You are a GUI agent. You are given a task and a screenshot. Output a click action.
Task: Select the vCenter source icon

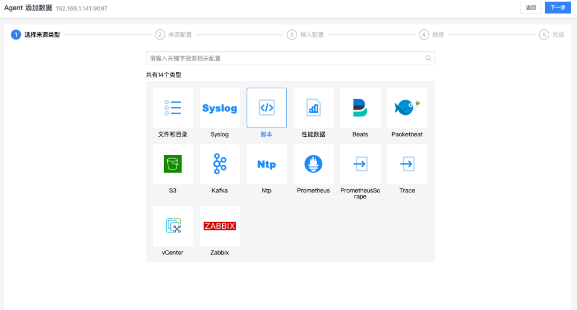(173, 226)
